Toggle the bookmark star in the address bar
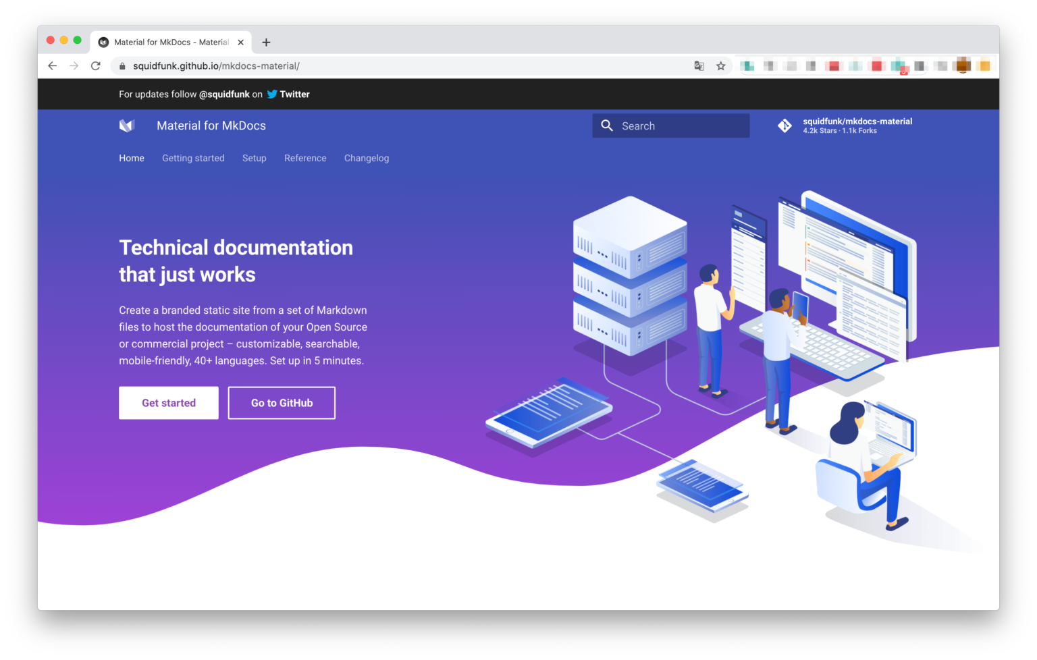Viewport: 1037px width, 660px height. click(x=721, y=65)
